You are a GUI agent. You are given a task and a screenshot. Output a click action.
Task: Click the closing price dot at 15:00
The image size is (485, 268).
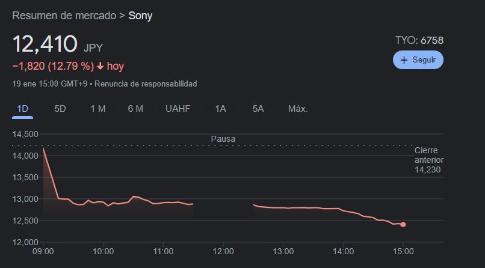point(403,225)
